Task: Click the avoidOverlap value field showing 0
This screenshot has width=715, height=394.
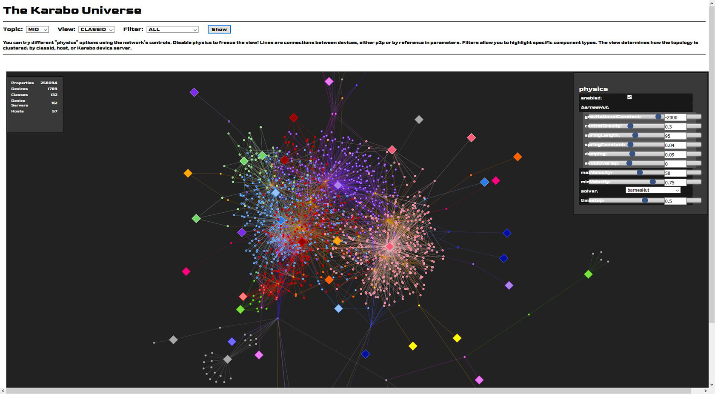Action: point(675,164)
